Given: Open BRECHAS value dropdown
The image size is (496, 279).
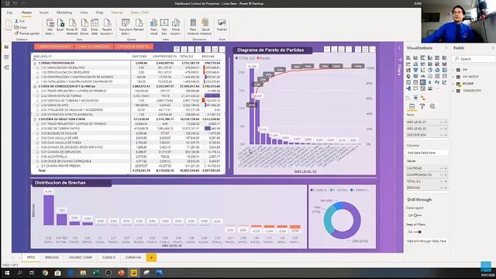Looking at the screenshot, I should click(441, 188).
